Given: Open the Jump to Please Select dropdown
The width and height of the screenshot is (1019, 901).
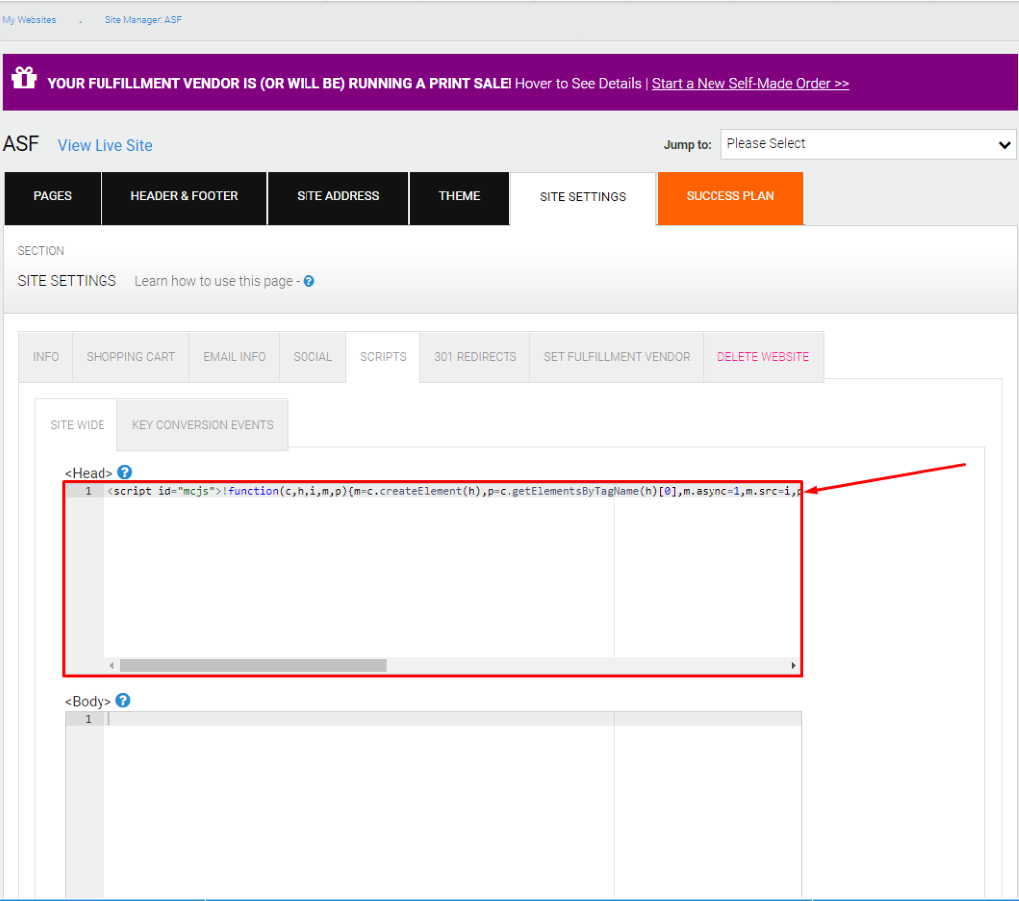Looking at the screenshot, I should click(867, 143).
